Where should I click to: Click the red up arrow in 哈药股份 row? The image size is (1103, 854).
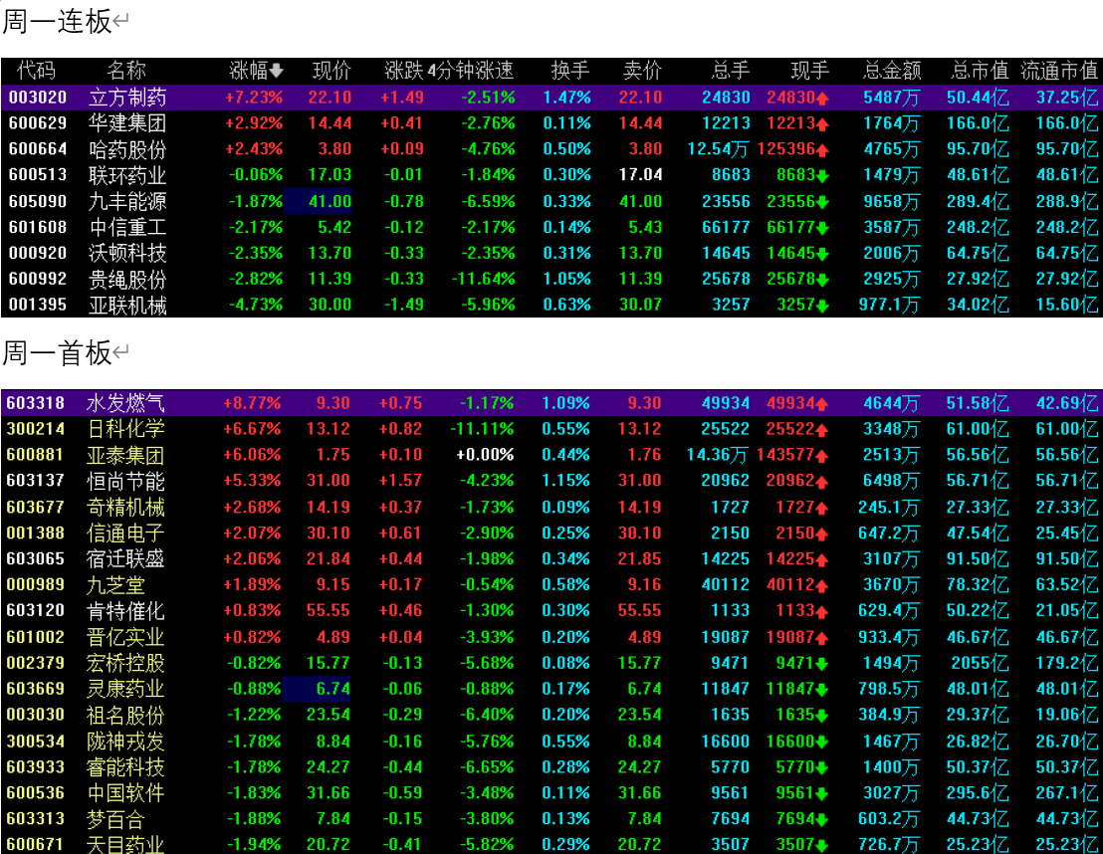(x=822, y=150)
